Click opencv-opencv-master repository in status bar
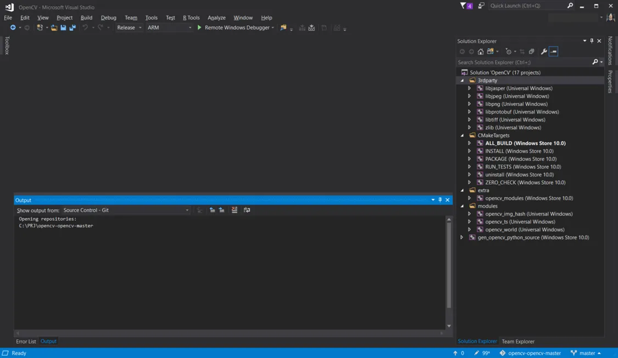Viewport: 618px width, 358px height. click(x=531, y=353)
